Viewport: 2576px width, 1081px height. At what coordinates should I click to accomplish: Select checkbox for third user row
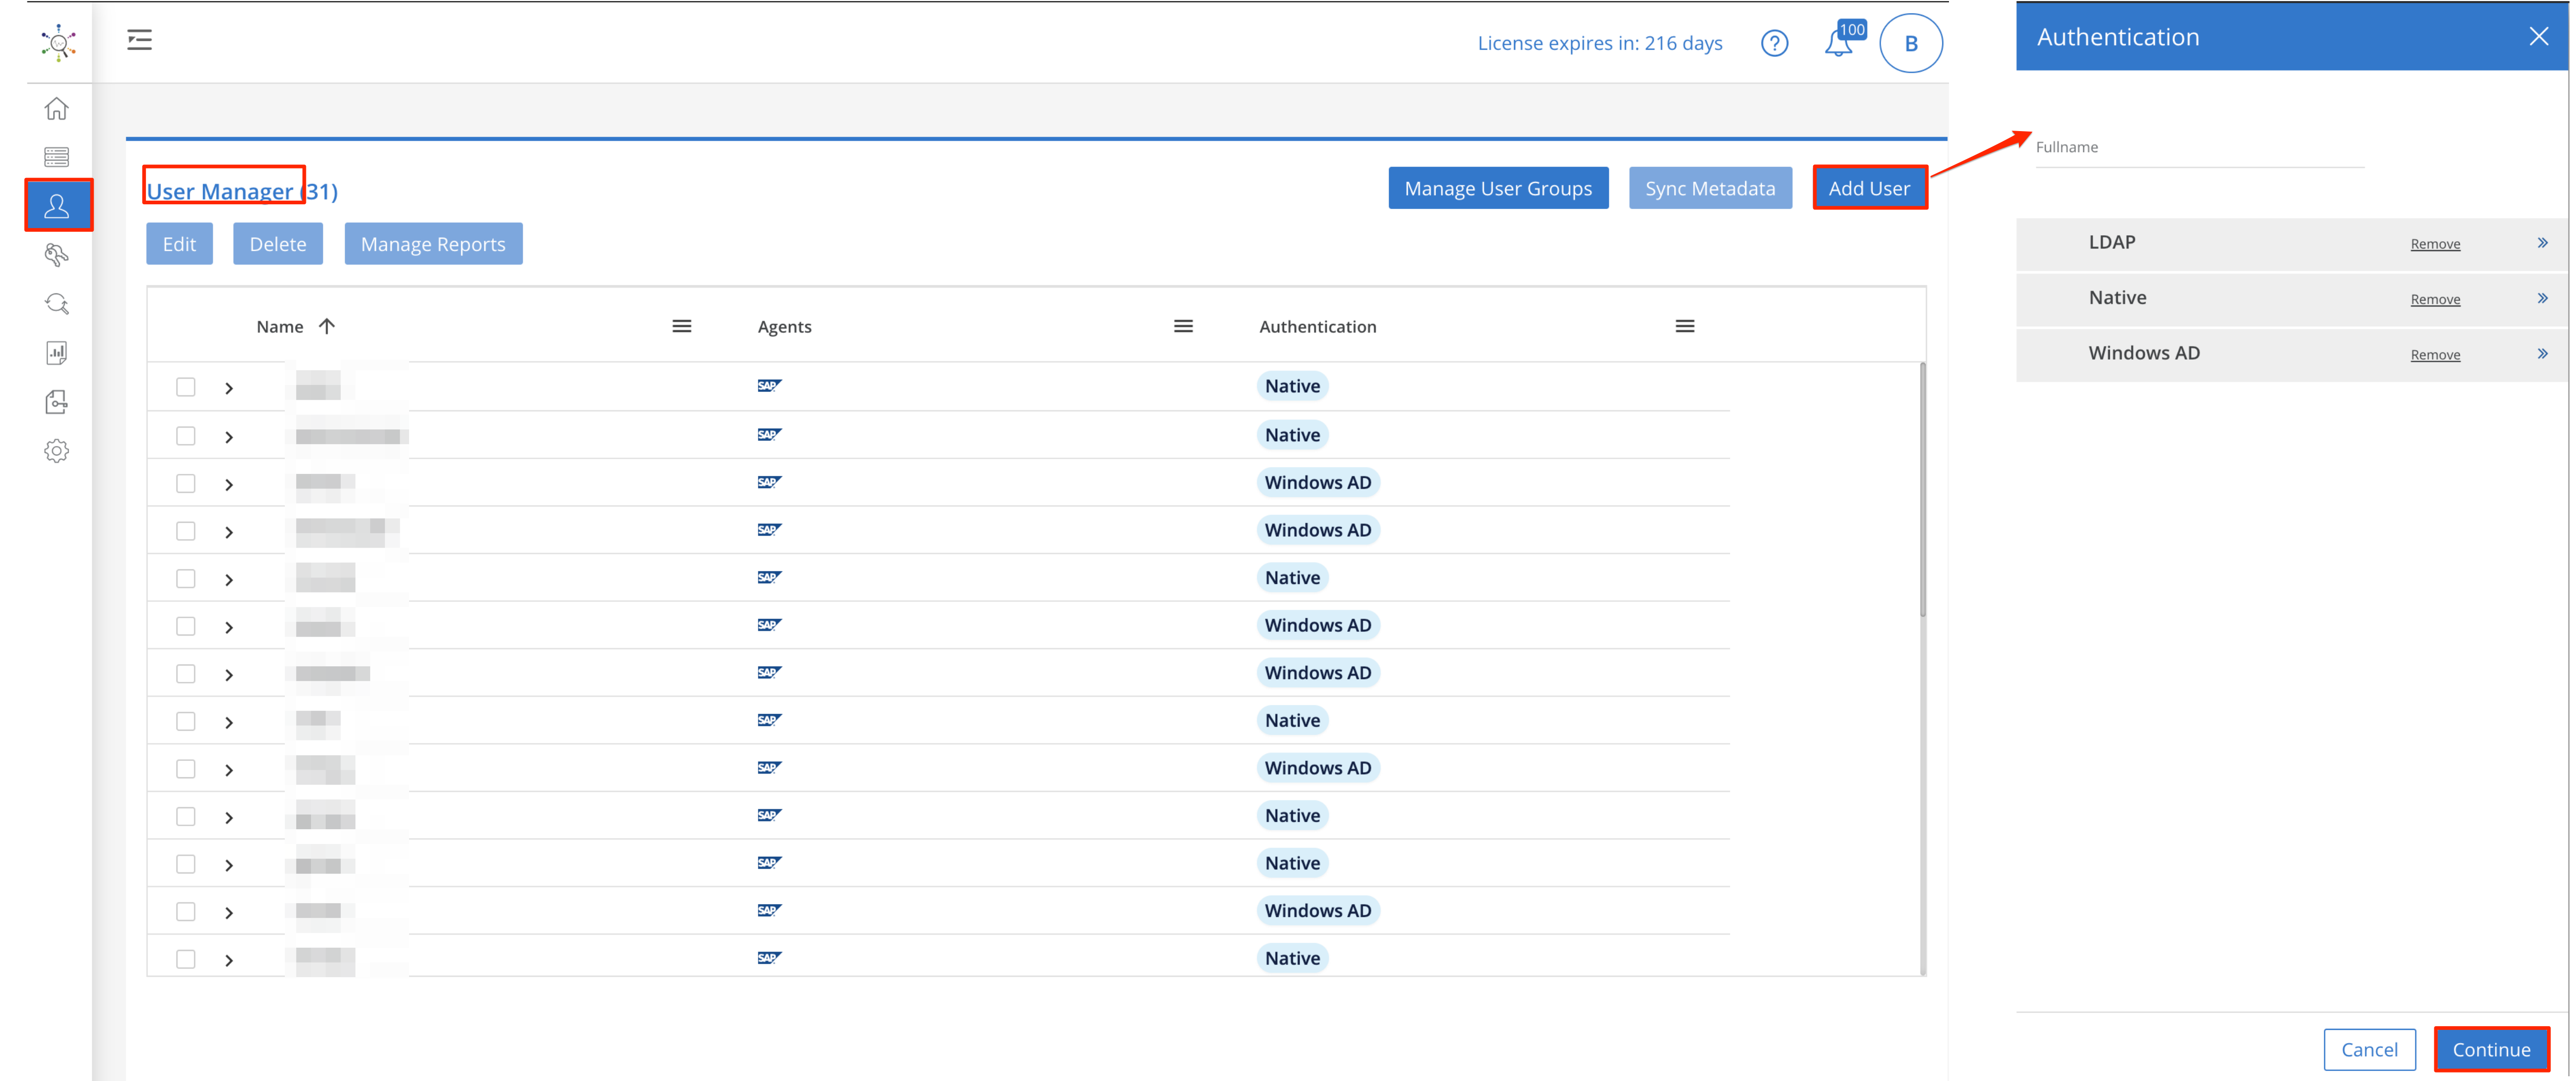[186, 481]
